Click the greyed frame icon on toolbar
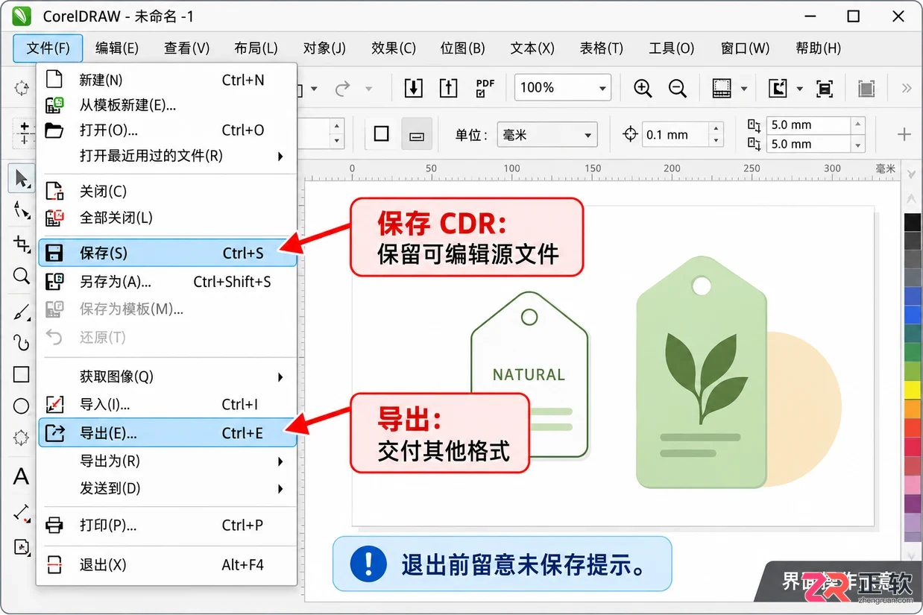Screen dimensions: 923x615 866,89
